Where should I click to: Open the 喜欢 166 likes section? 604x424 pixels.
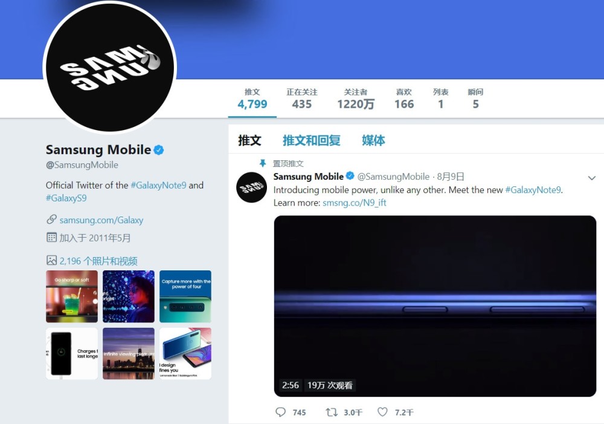[404, 99]
